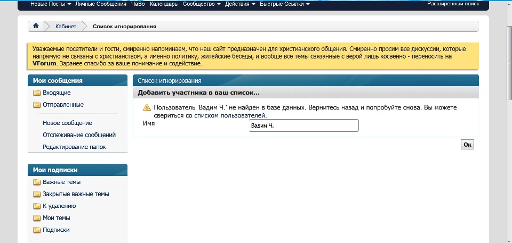The width and height of the screenshot is (512, 243).
Task: Click the К удалению folder icon
Action: tap(37, 206)
